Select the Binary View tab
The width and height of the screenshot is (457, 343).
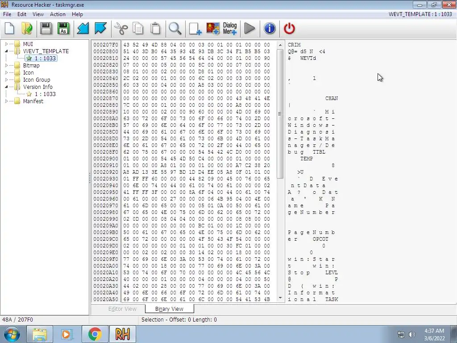(169, 309)
